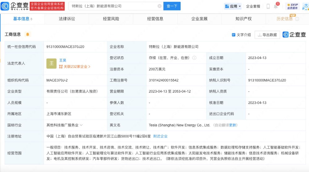Click the orange bell next to 工商信息
This screenshot has width=309, height=172.
(28, 34)
